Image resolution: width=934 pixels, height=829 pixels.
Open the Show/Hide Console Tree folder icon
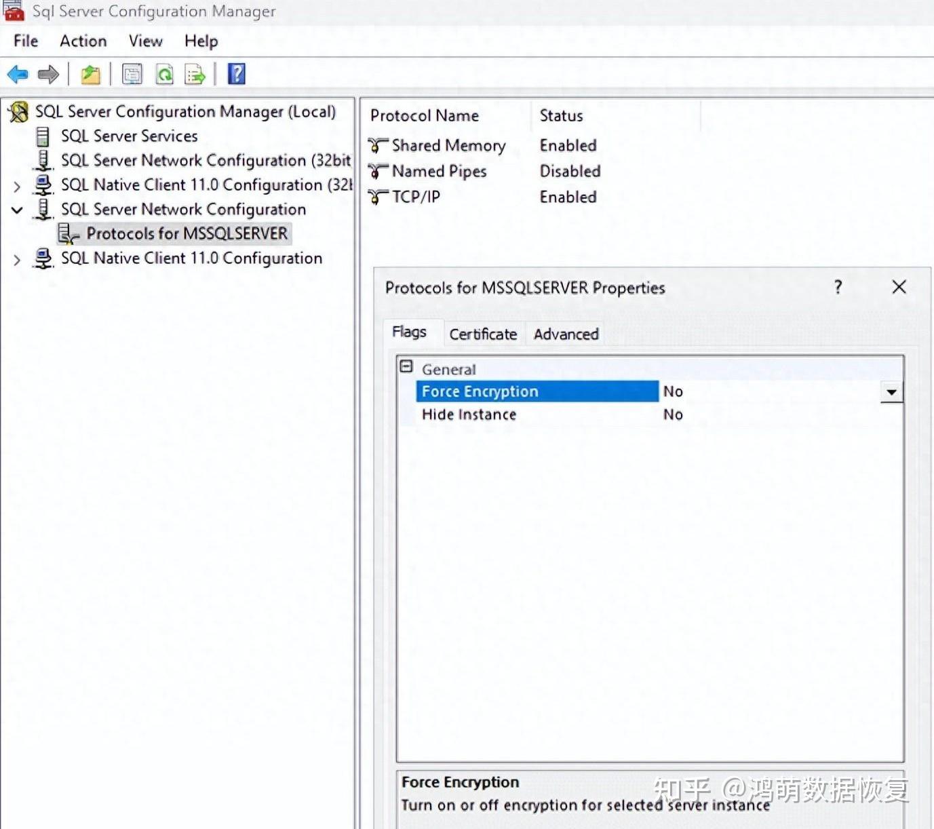[90, 74]
